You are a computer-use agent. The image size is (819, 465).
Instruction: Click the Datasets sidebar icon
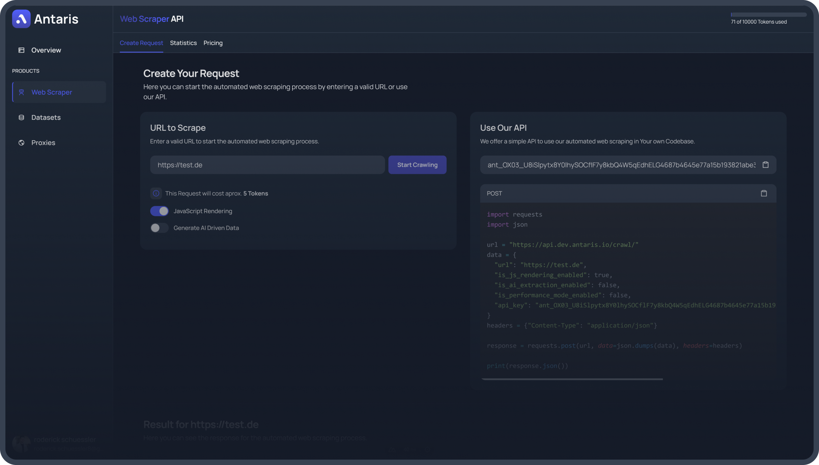tap(21, 117)
